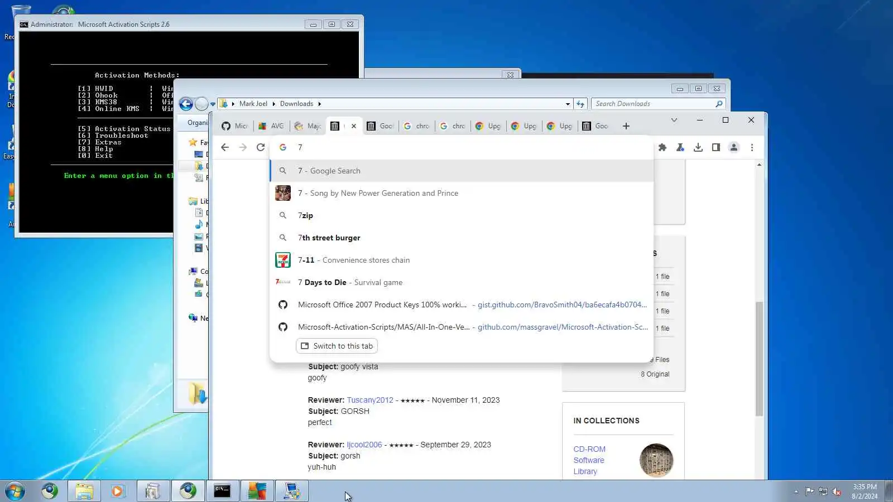
Task: Reload the current Chrome page
Action: click(x=261, y=147)
